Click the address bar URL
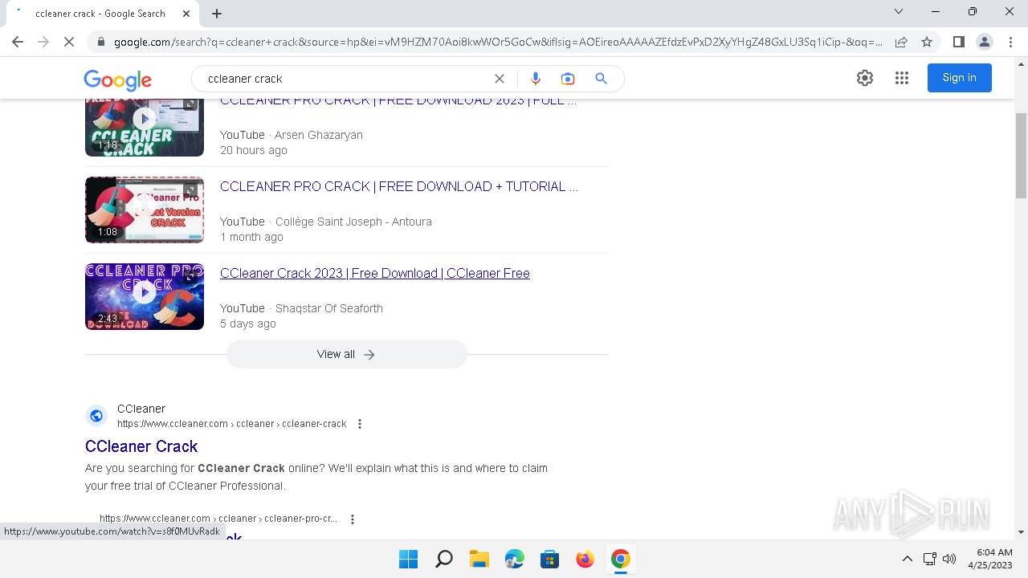 (498, 42)
